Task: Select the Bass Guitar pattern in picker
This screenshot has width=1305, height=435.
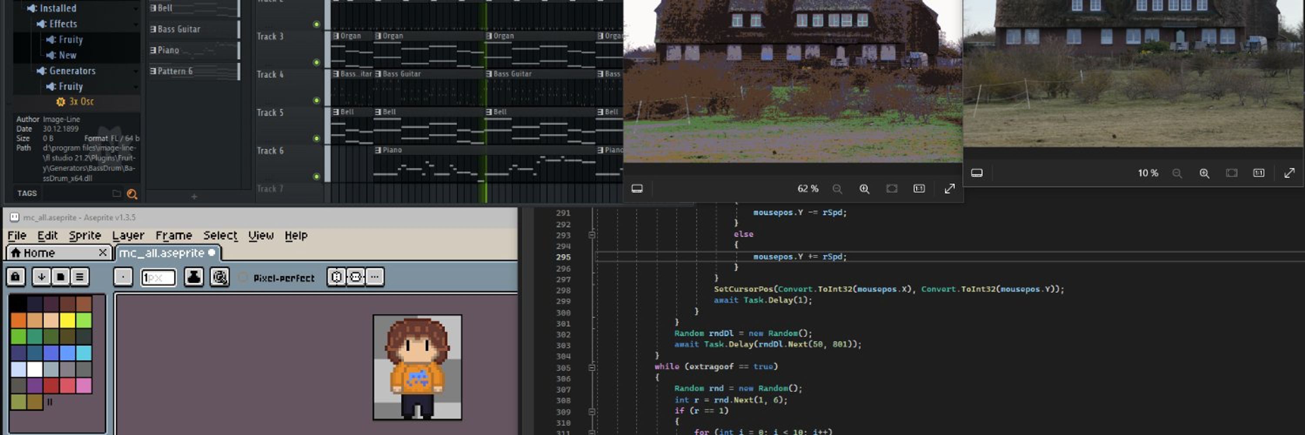Action: tap(194, 30)
